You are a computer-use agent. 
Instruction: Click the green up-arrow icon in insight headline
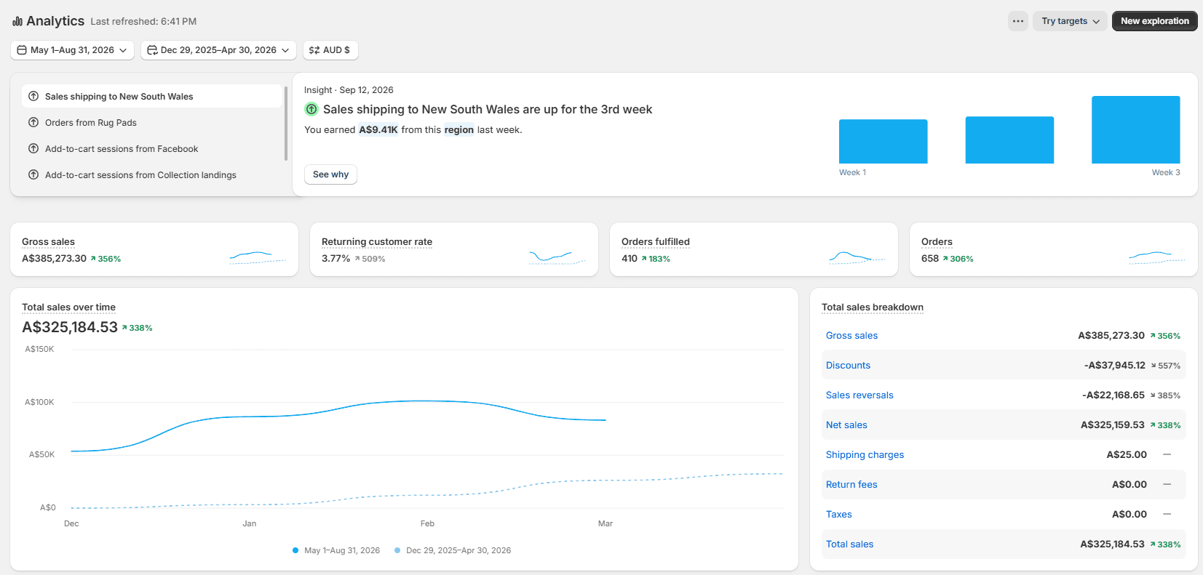click(x=311, y=109)
